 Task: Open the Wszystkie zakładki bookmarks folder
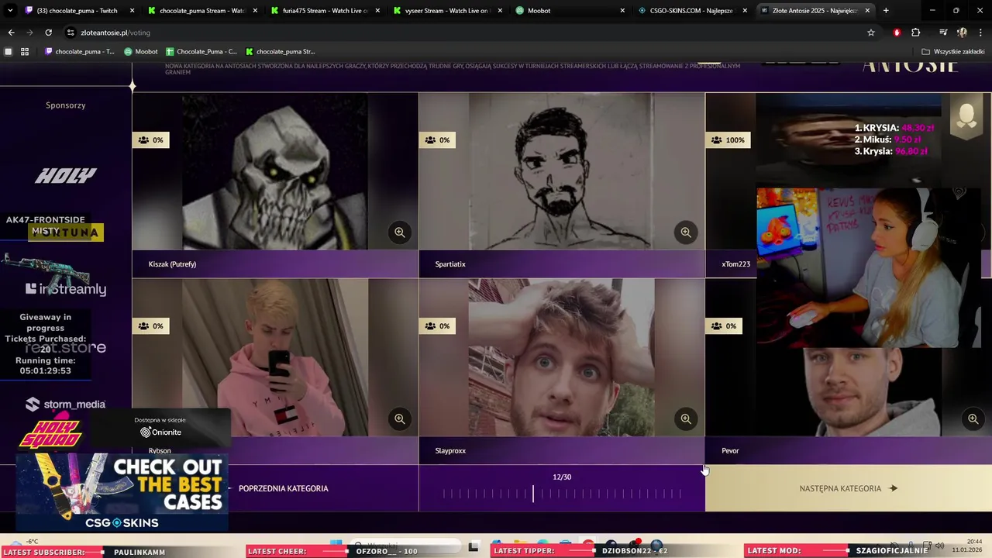pyautogui.click(x=952, y=52)
